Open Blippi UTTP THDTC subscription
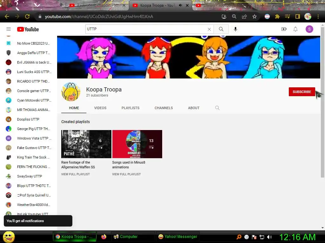The height and width of the screenshot is (243, 325). coord(28,186)
